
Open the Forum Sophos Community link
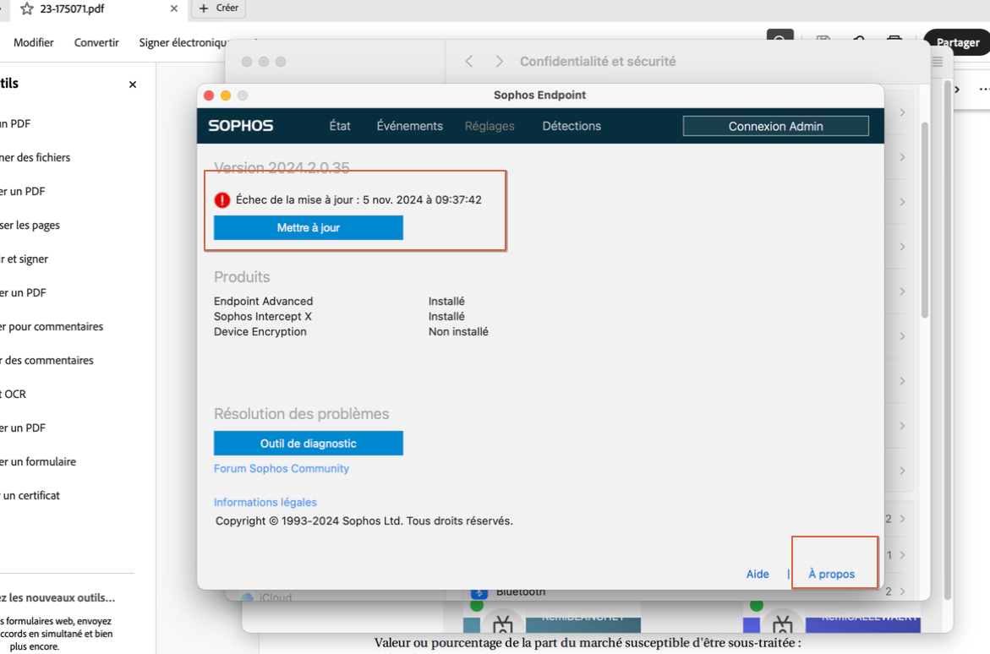[281, 468]
